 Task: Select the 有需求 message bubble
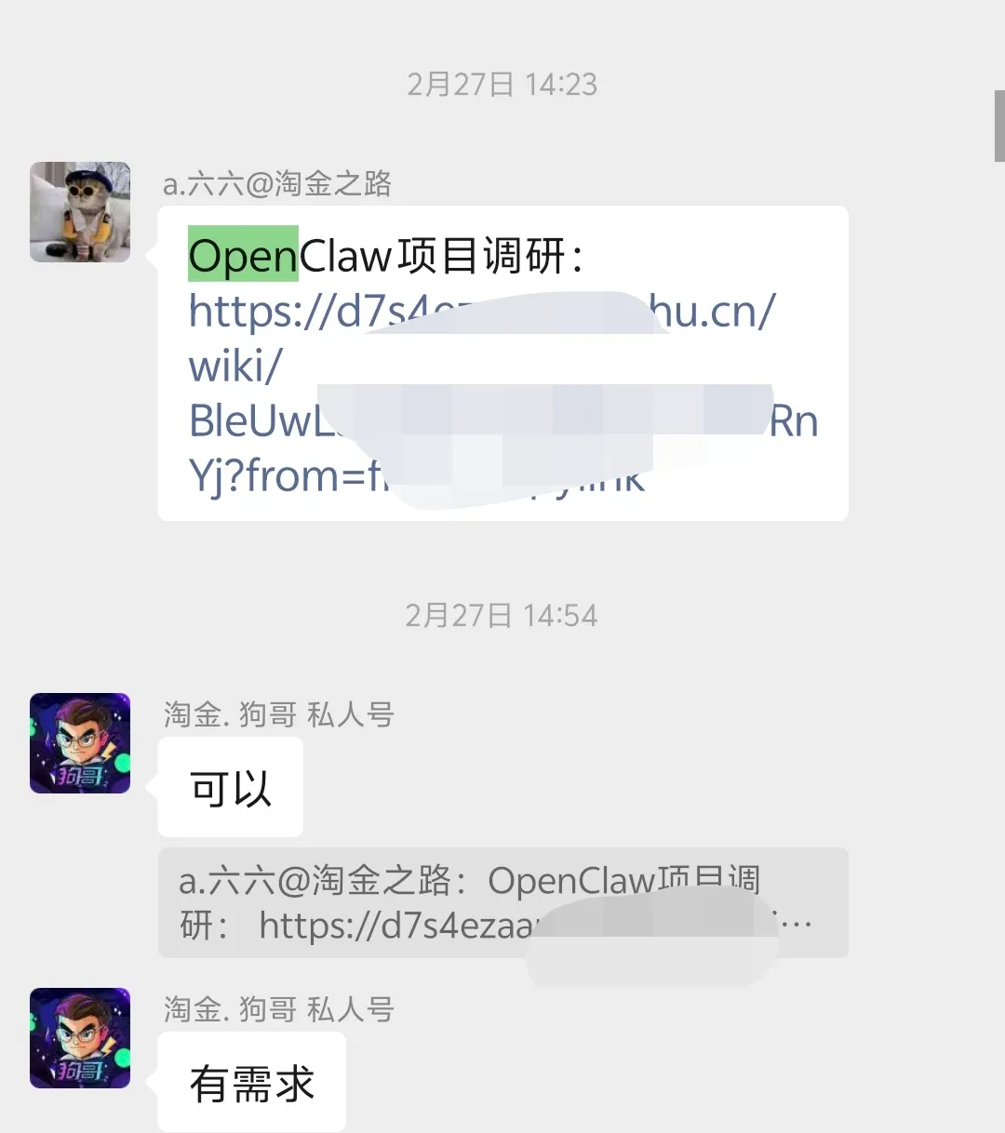tap(252, 1083)
